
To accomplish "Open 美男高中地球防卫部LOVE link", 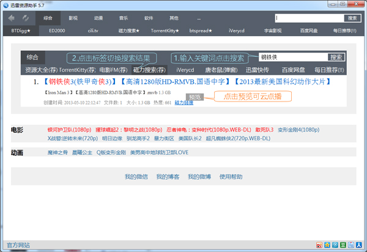I will click(159, 152).
